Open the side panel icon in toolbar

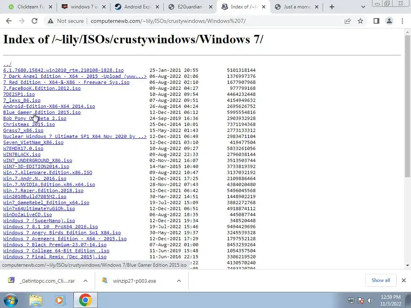tap(376, 21)
